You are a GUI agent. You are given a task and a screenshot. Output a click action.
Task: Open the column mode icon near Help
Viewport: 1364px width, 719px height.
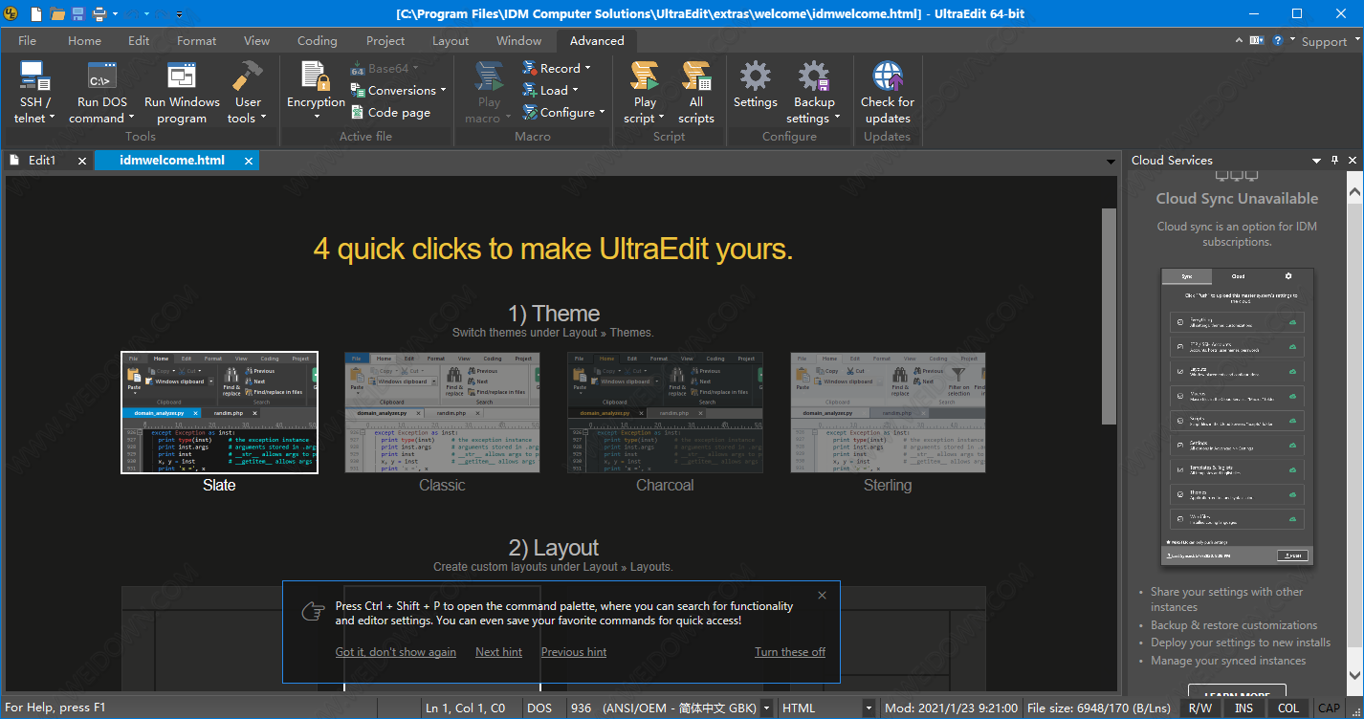point(1259,41)
